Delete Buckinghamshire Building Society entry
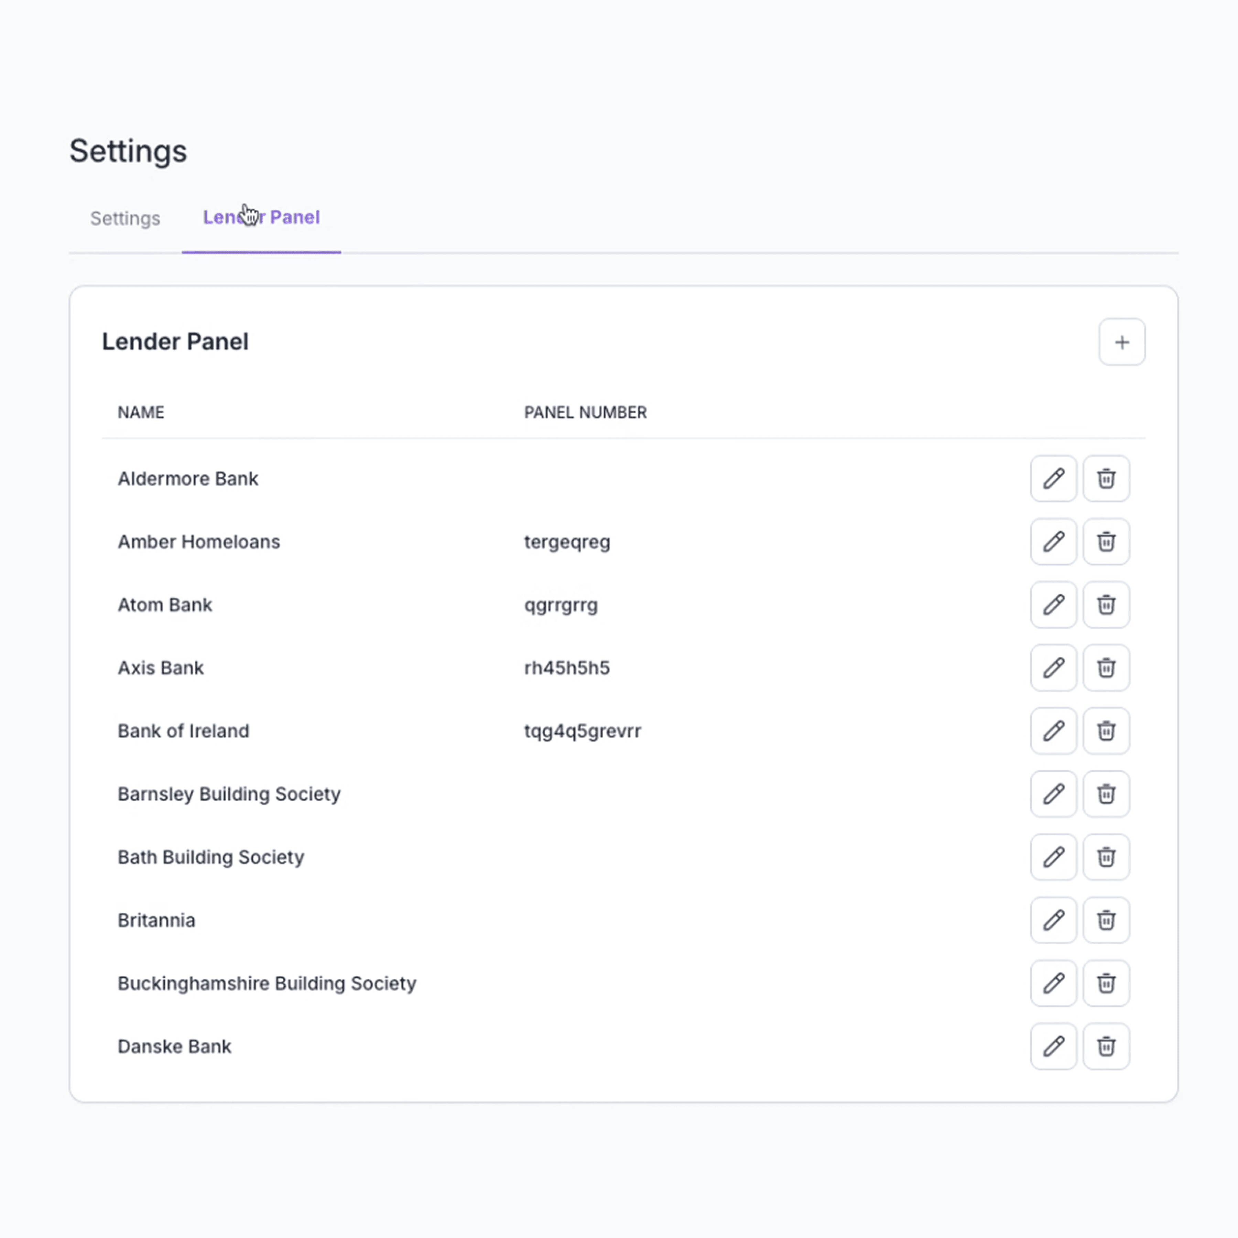Viewport: 1238px width, 1238px height. [x=1106, y=983]
